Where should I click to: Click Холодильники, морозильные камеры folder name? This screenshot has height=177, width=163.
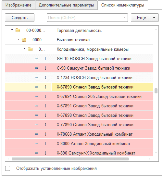click(x=93, y=49)
